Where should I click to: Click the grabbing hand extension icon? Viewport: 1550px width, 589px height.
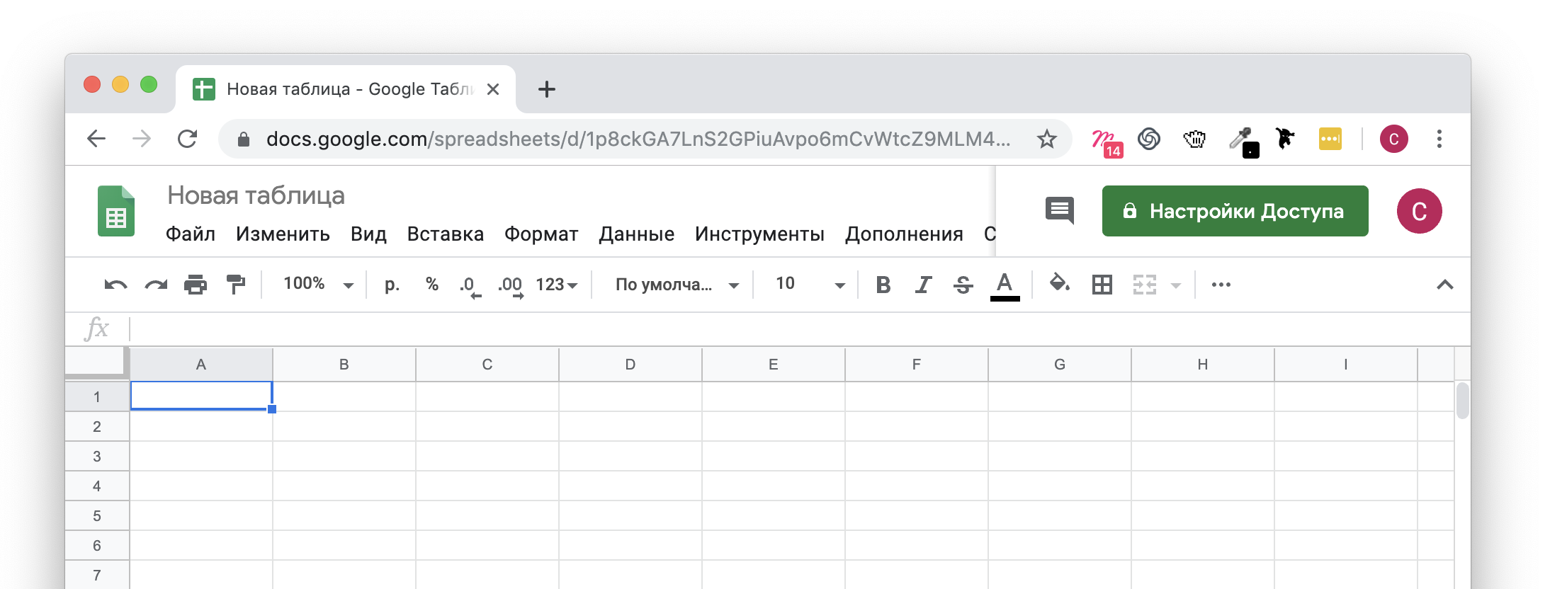(x=1194, y=139)
